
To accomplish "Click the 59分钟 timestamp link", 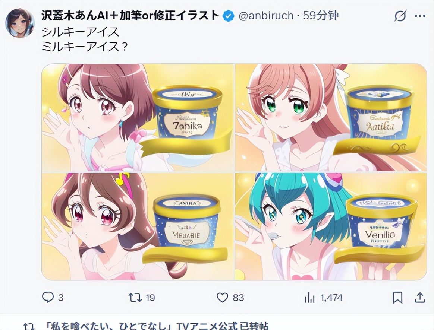I will 321,16.
